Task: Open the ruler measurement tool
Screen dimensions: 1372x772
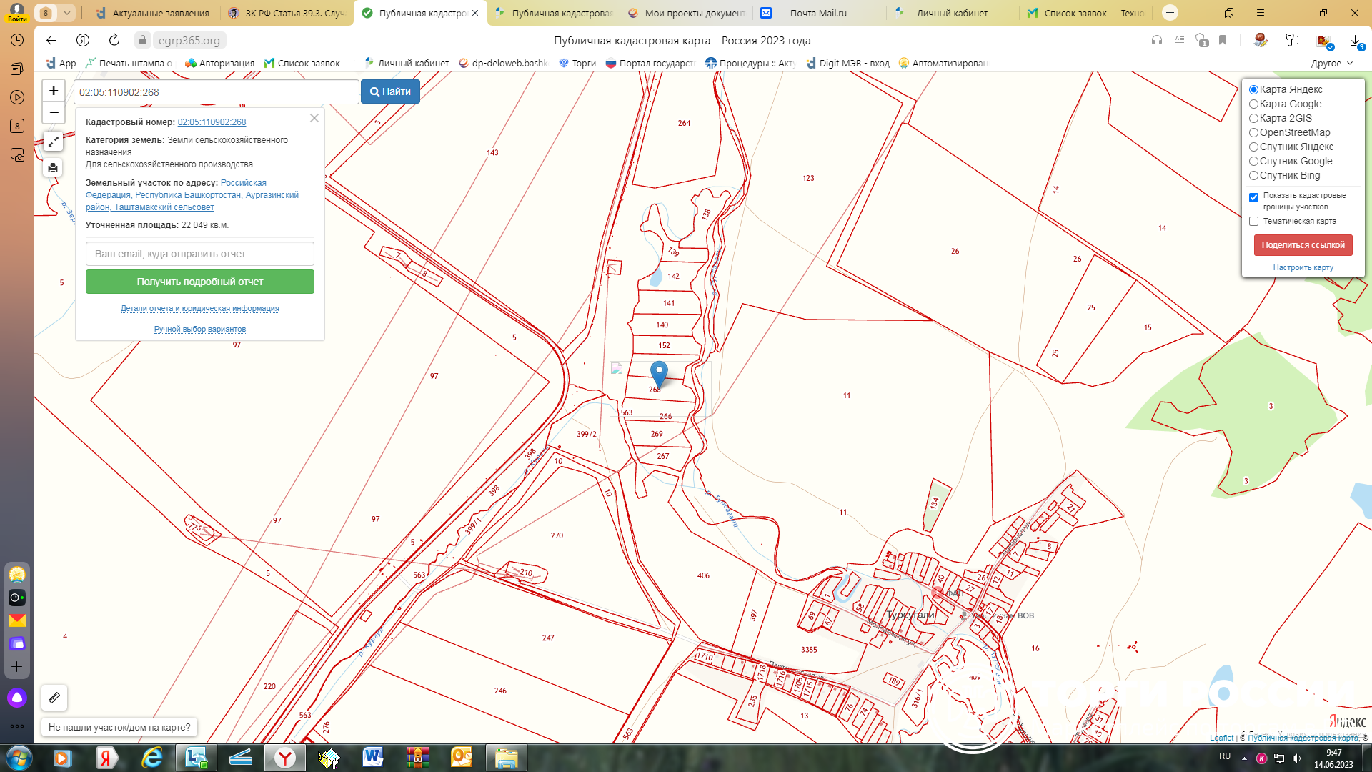Action: click(54, 697)
